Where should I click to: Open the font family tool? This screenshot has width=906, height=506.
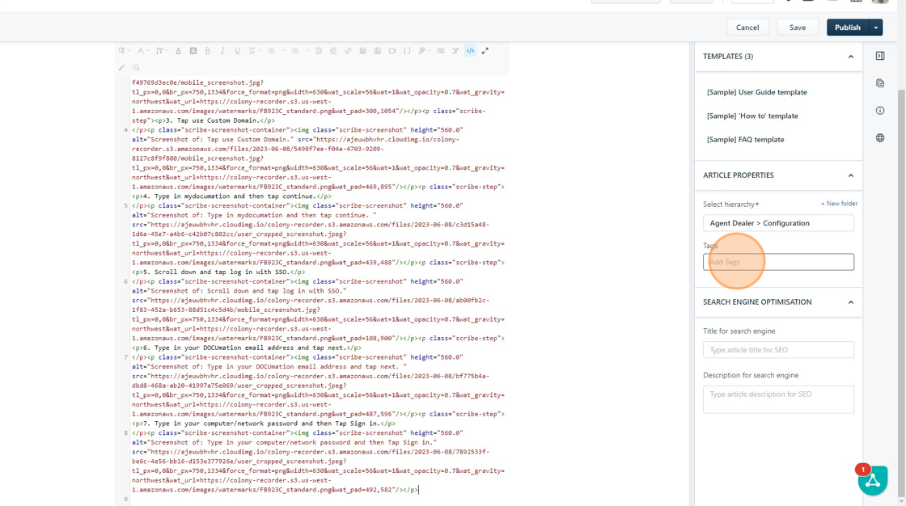click(142, 51)
